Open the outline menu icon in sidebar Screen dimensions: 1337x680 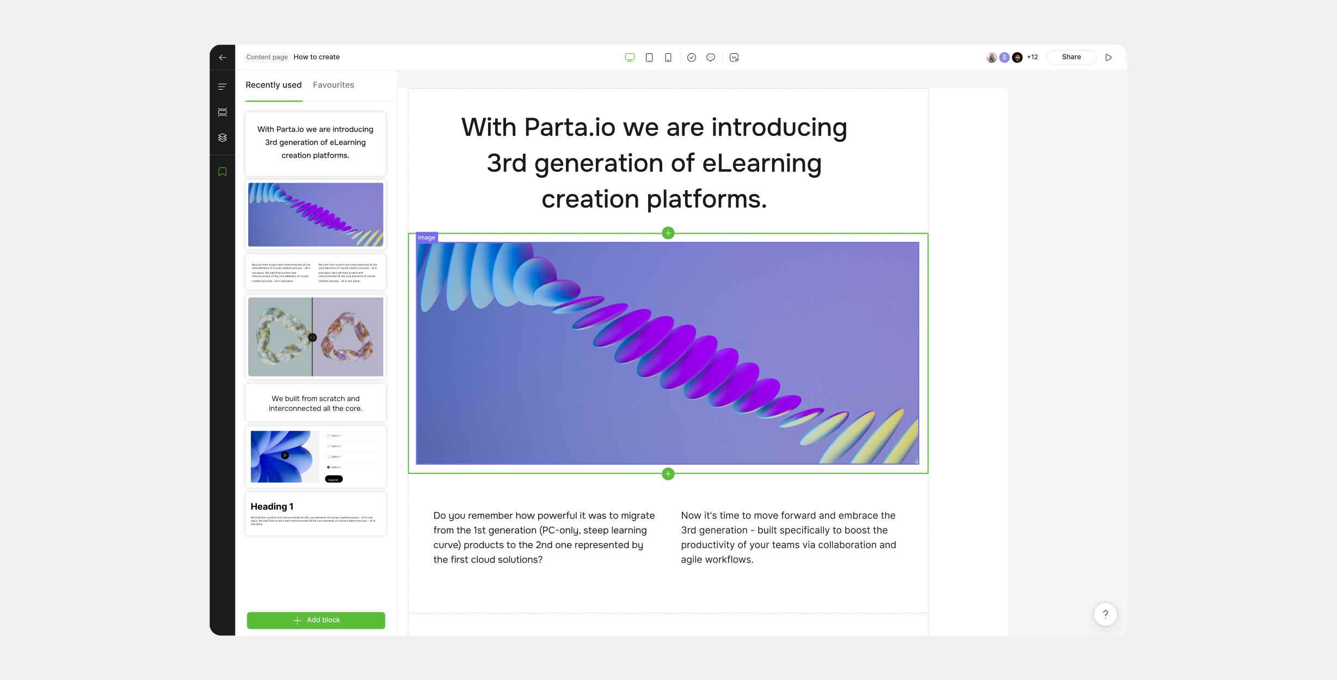click(x=222, y=87)
